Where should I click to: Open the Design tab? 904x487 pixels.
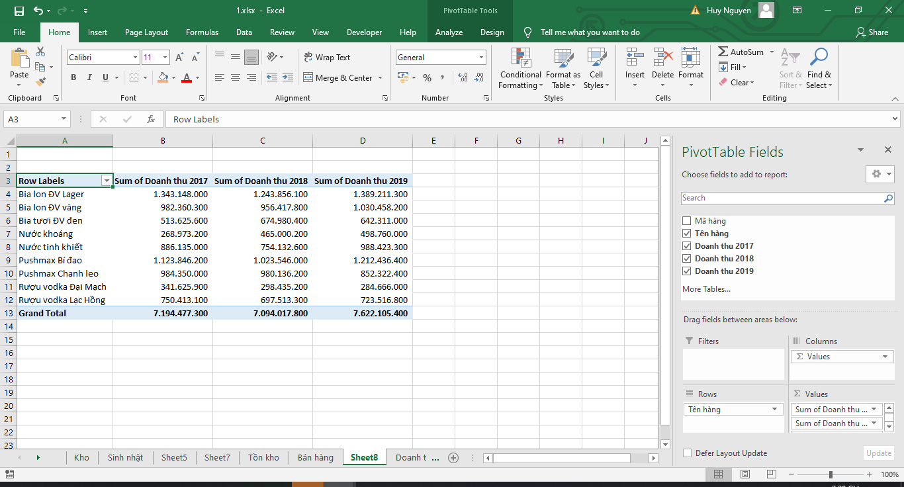(492, 32)
